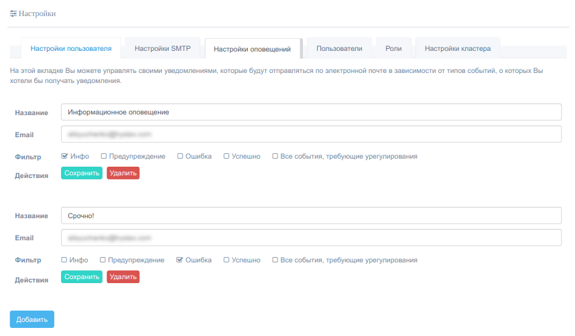Click Добавить to add a new notification
The image size is (575, 336).
tap(31, 320)
